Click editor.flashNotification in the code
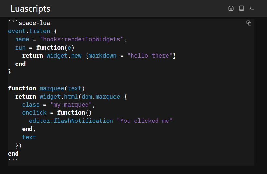Screen dimensions: 267x174 click(x=71, y=121)
